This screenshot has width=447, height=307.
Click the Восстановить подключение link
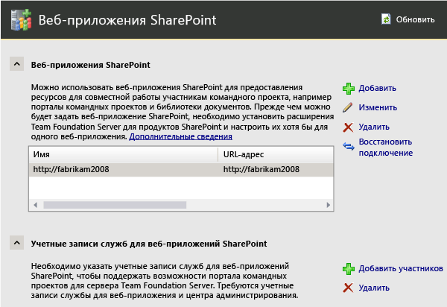click(x=386, y=148)
